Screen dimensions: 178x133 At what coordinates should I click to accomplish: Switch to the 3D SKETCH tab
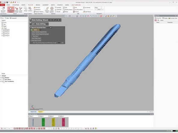60,5
